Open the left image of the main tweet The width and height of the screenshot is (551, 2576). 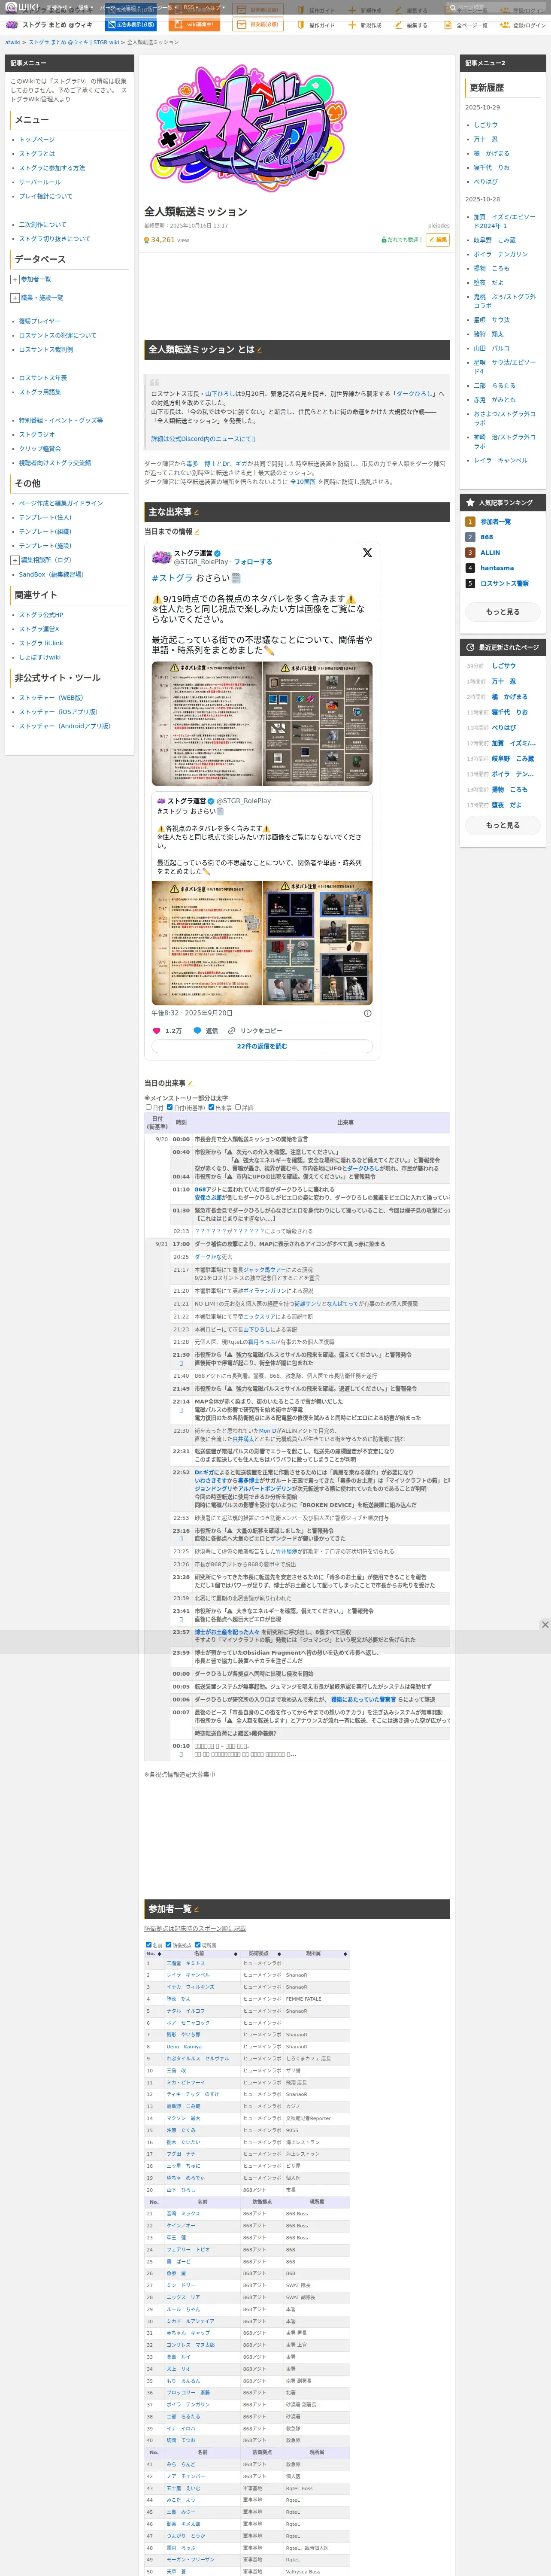point(207,723)
